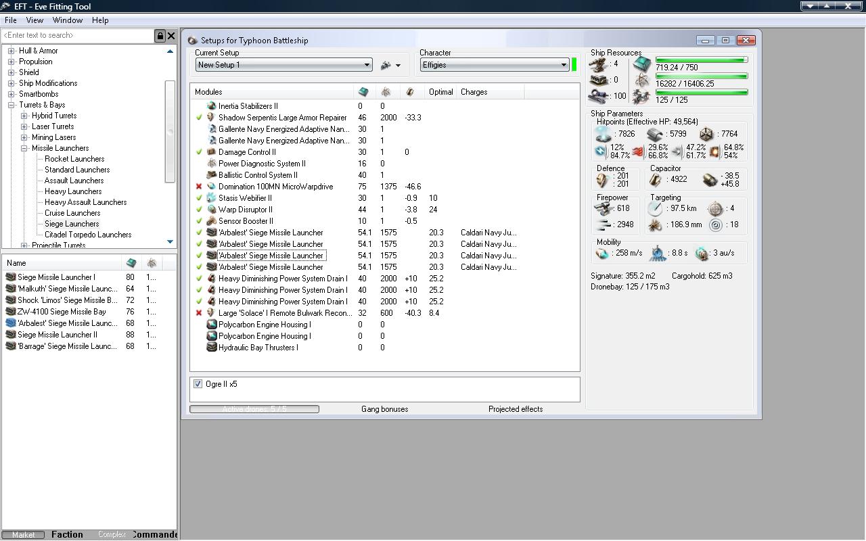The height and width of the screenshot is (541, 866).
Task: Expand the Hybrid Turrets group
Action: (x=24, y=116)
